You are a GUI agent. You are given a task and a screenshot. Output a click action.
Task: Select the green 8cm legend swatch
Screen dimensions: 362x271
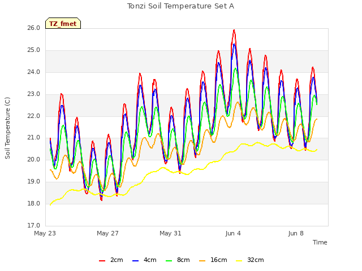click(x=169, y=260)
